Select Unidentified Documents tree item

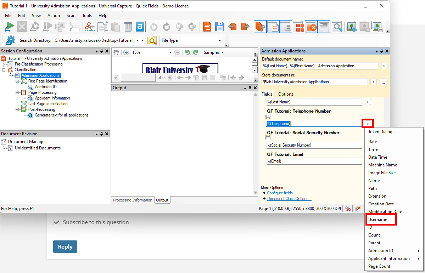(38, 148)
